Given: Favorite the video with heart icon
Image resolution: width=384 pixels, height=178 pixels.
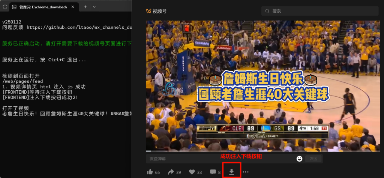Looking at the screenshot, I should [192, 172].
